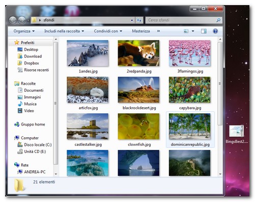The image size is (255, 202).
Task: Click the Masterizza toolbar button
Action: [141, 31]
